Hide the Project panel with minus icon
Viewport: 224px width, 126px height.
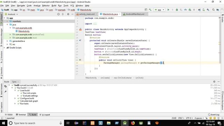click(72, 14)
